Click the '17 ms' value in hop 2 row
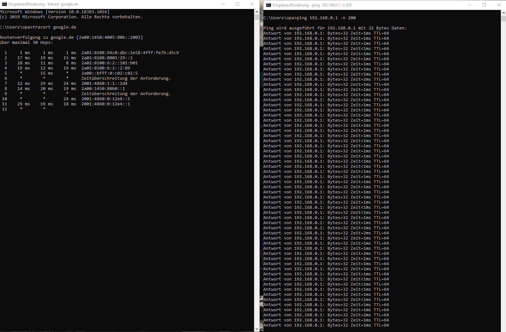 point(24,58)
